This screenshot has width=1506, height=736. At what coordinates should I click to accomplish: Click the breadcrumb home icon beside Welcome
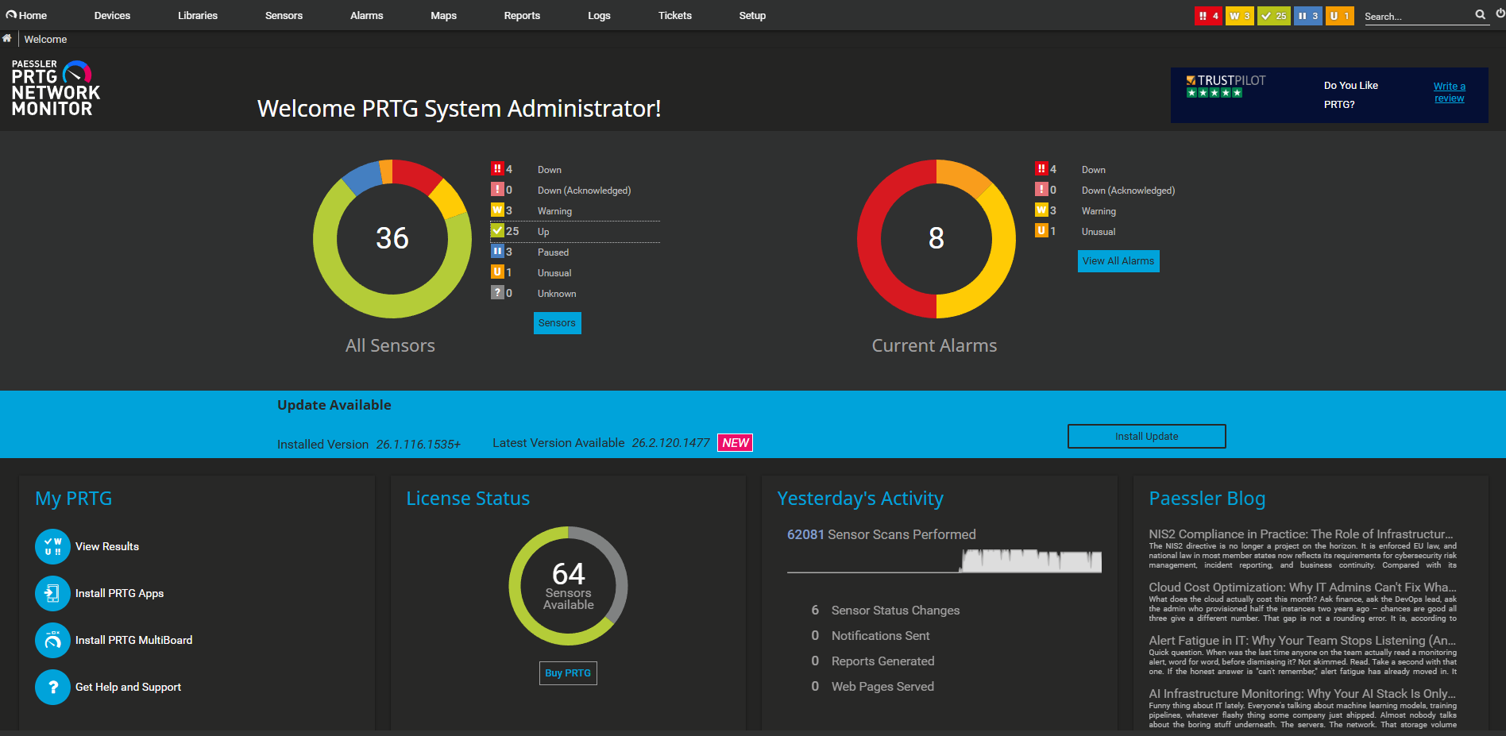point(7,38)
